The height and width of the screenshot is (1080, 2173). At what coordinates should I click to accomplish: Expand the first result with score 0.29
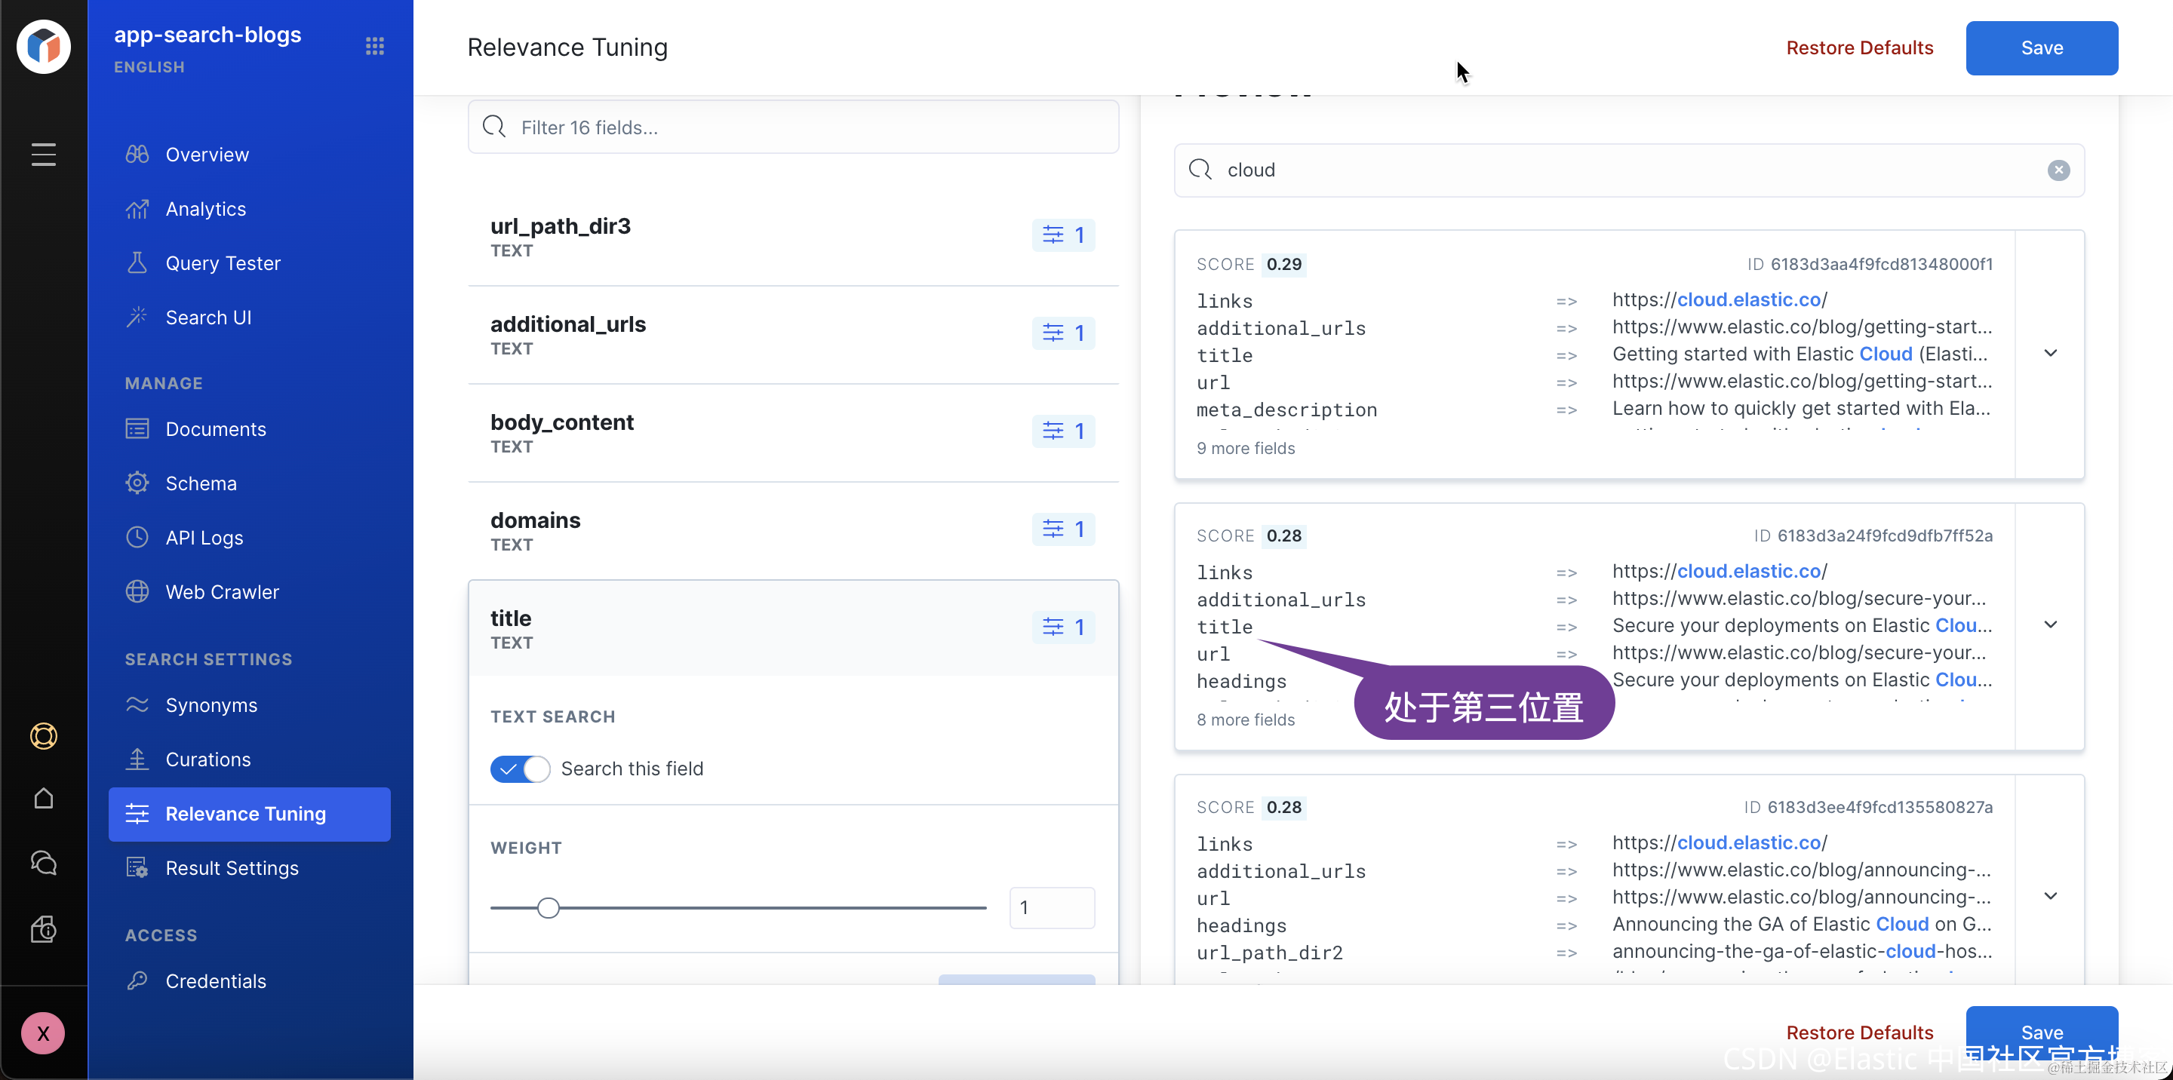(x=2050, y=353)
